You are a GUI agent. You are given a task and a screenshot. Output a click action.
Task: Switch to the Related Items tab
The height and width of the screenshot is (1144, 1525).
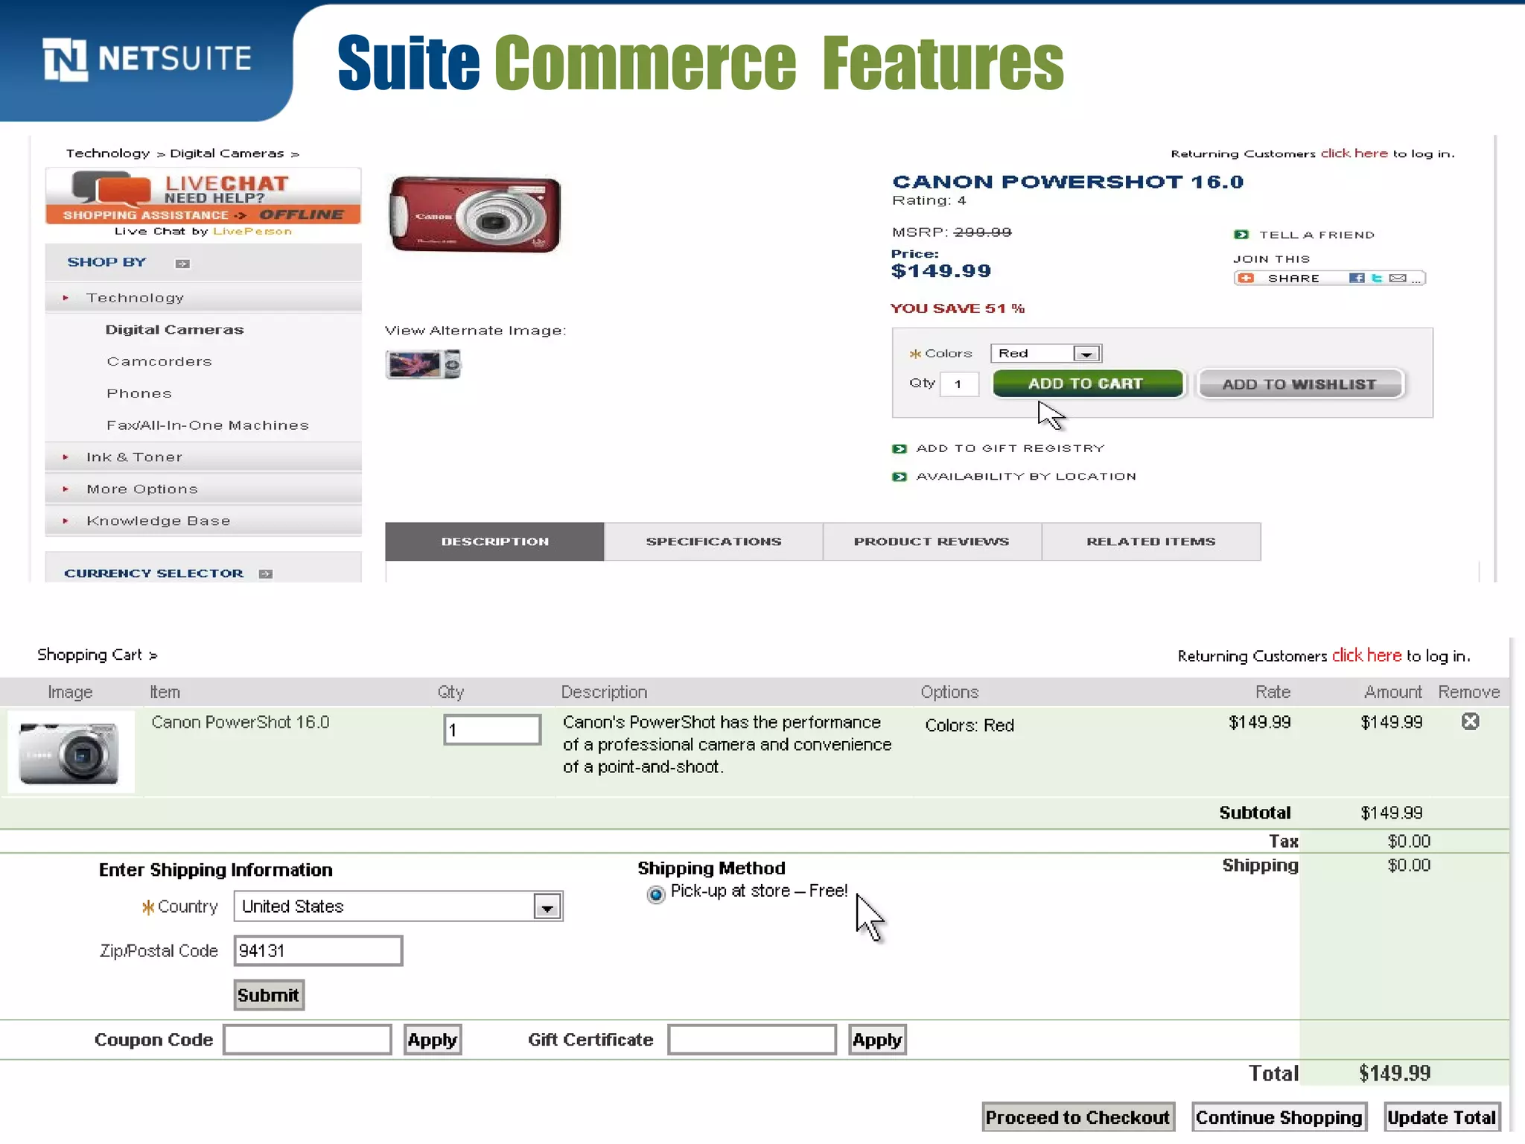tap(1151, 541)
